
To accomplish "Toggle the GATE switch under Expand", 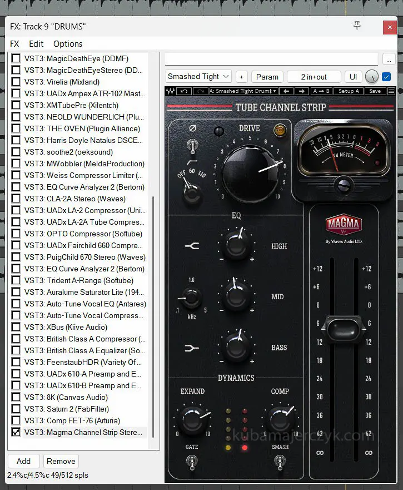I will pyautogui.click(x=192, y=461).
